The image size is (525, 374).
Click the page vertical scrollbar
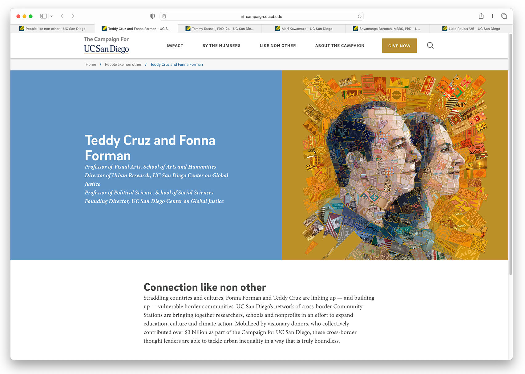click(511, 154)
